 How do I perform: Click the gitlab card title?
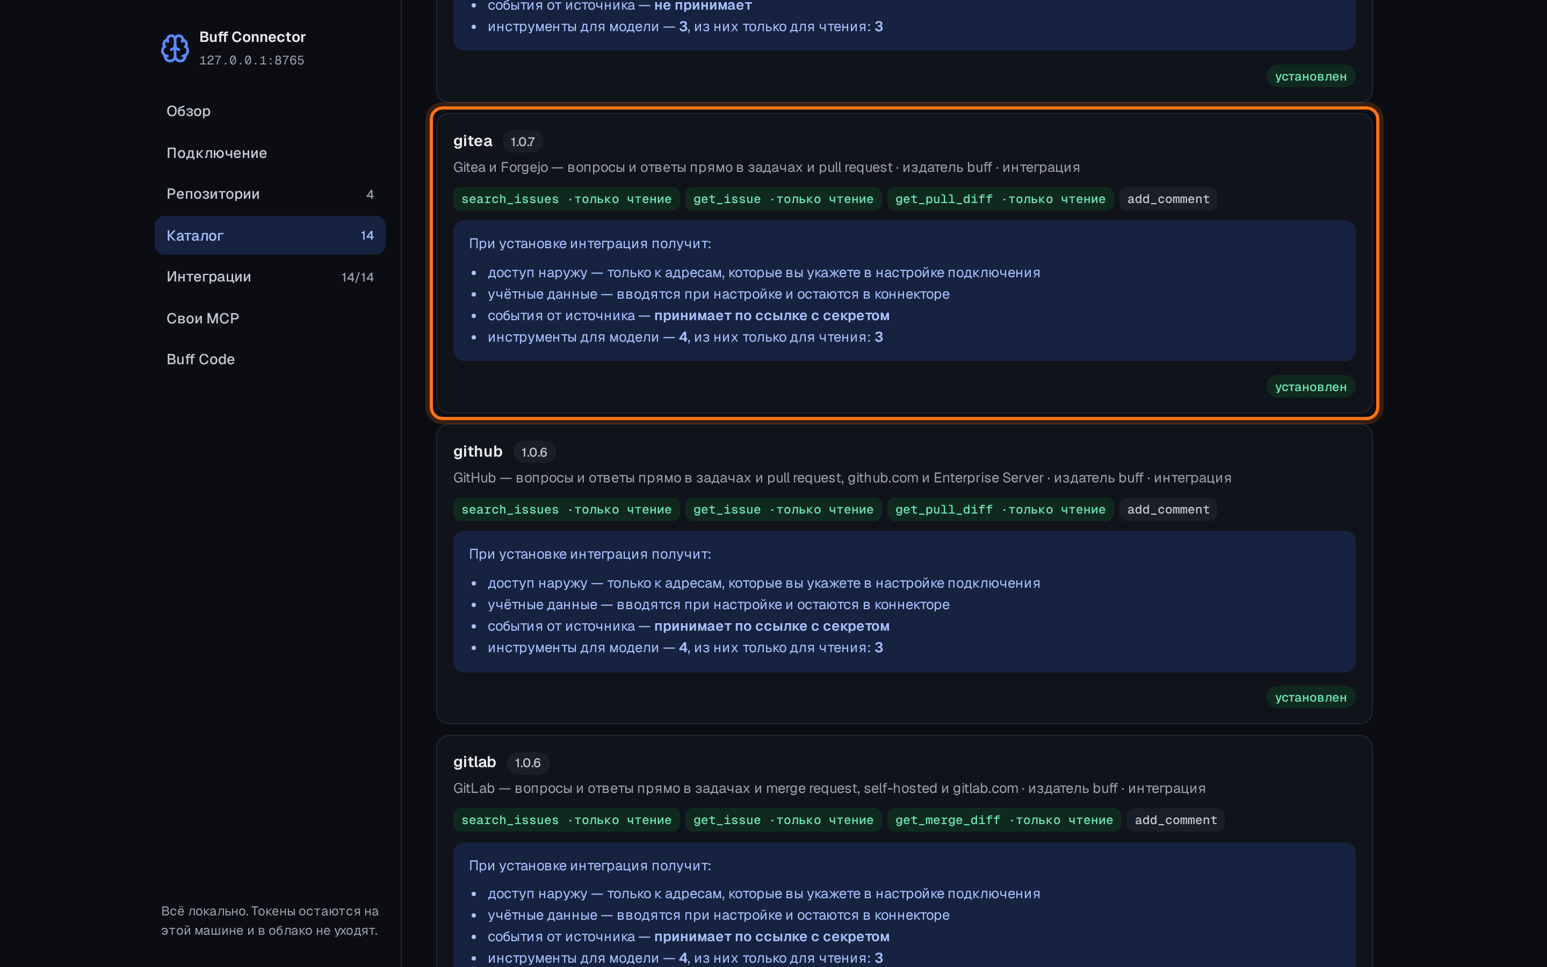(474, 762)
